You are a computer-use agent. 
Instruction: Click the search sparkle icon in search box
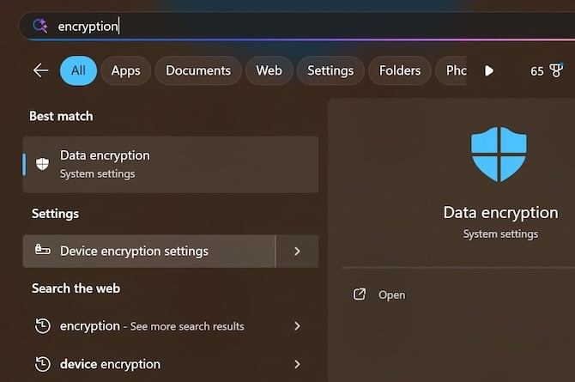tap(40, 26)
